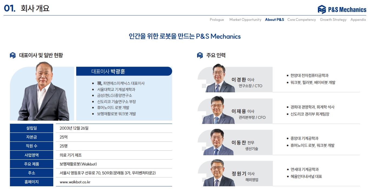Click the 01. section number
Screen dimensions: 369x189
pos(10,8)
